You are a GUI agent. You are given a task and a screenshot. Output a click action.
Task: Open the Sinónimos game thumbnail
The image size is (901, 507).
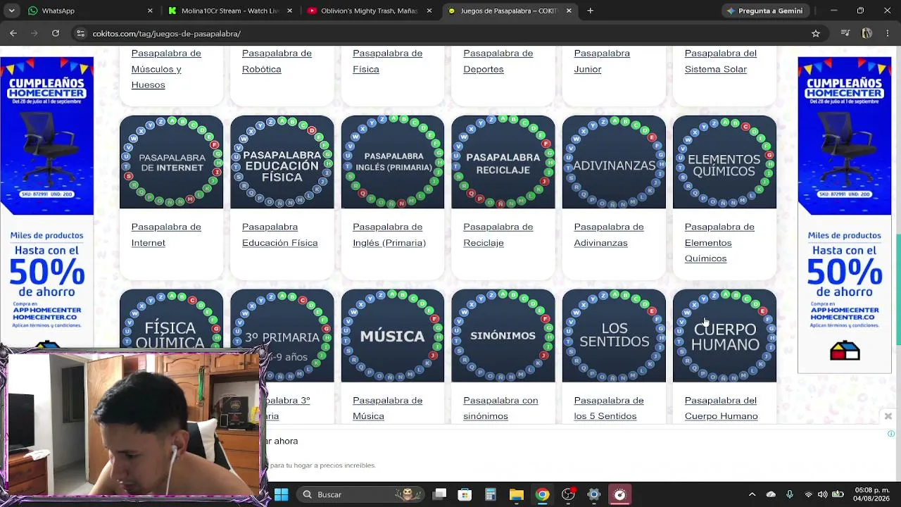pyautogui.click(x=503, y=336)
